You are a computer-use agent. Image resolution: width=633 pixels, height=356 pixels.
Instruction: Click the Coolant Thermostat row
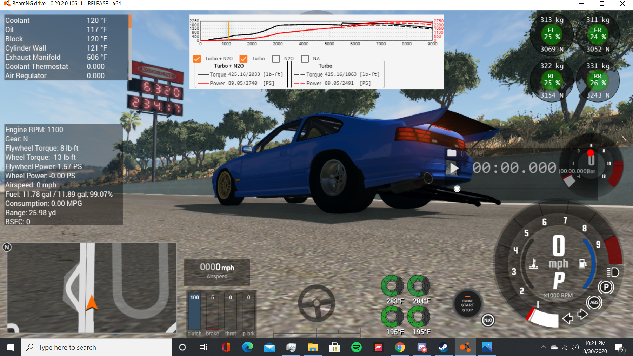66,66
